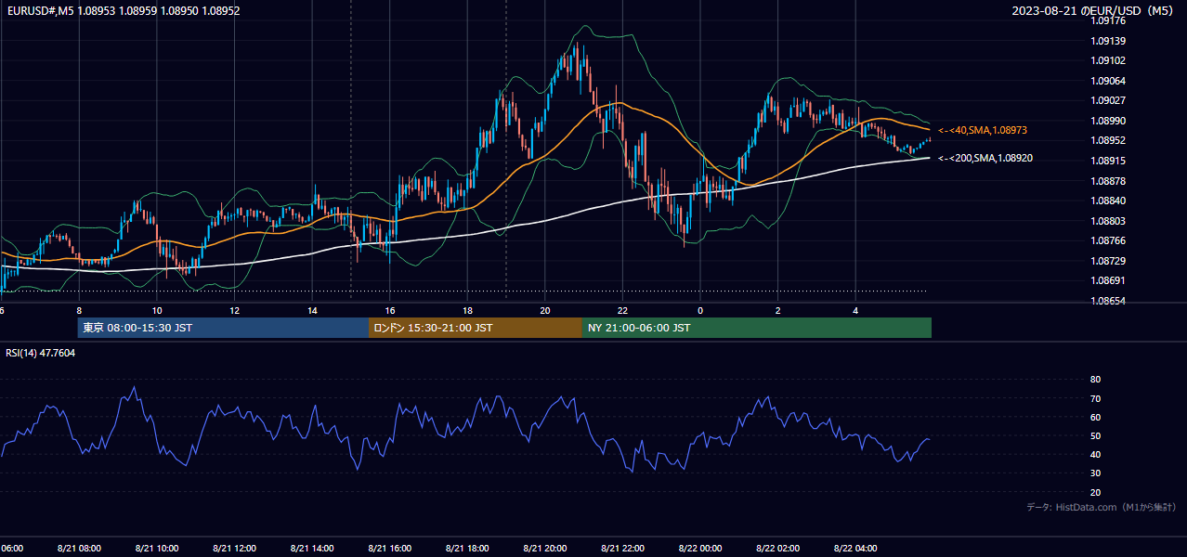Click price axis label 1.09027
This screenshot has width=1187, height=557.
point(1108,100)
